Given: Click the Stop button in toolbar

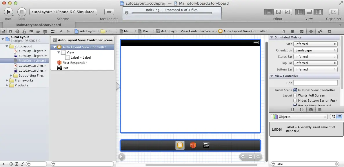Looking at the screenshot, I should pos(22,12).
